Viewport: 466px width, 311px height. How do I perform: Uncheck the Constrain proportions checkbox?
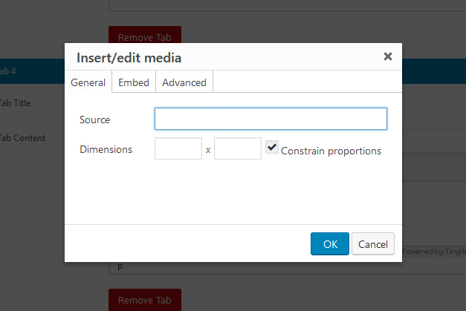pyautogui.click(x=272, y=148)
